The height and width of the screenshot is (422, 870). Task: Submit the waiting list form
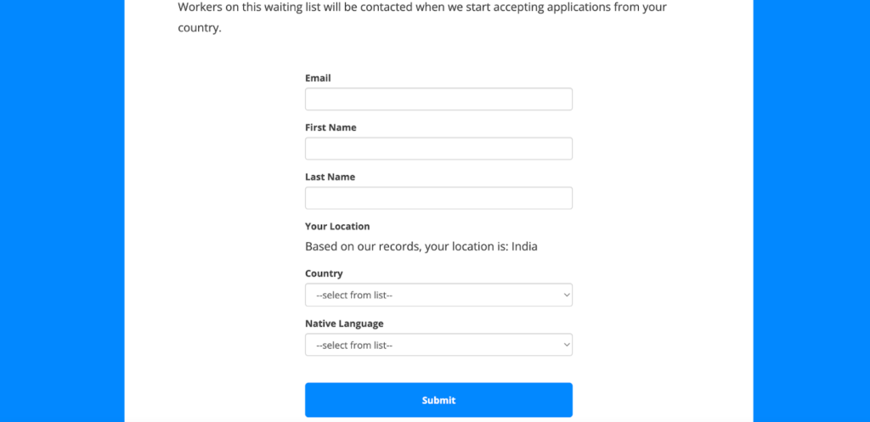pyautogui.click(x=438, y=400)
